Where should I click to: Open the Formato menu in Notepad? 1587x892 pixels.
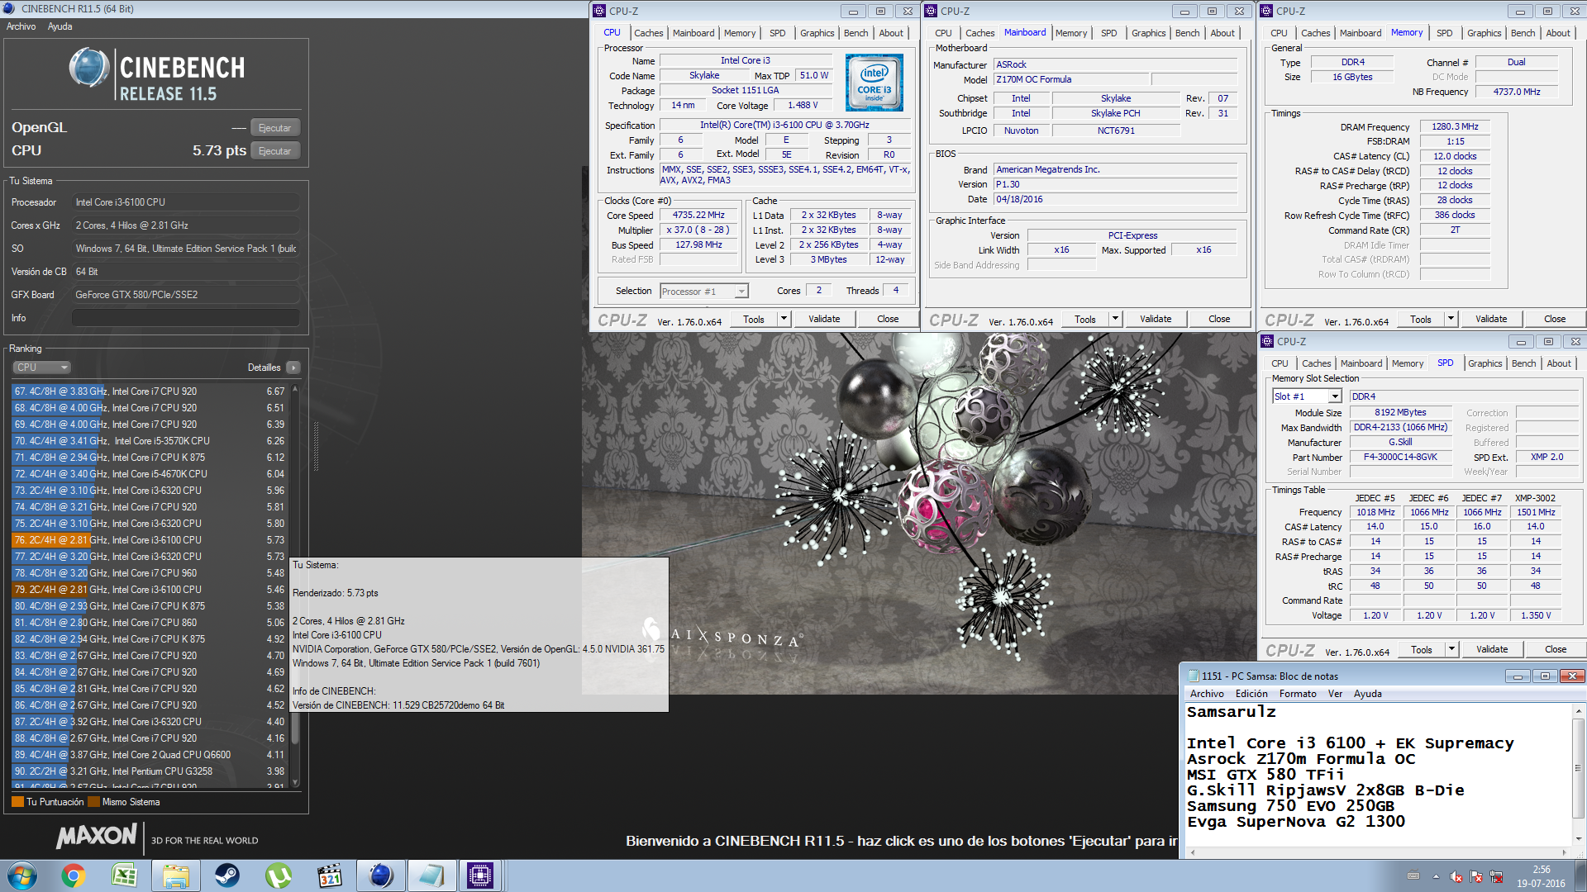pyautogui.click(x=1298, y=694)
